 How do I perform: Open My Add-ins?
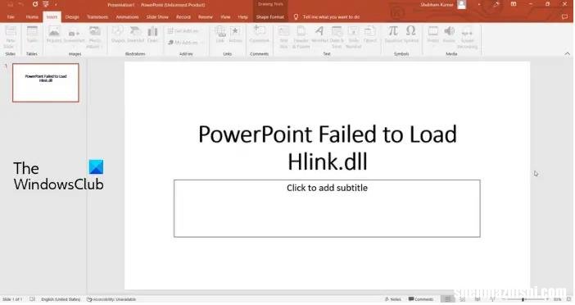[x=183, y=43]
